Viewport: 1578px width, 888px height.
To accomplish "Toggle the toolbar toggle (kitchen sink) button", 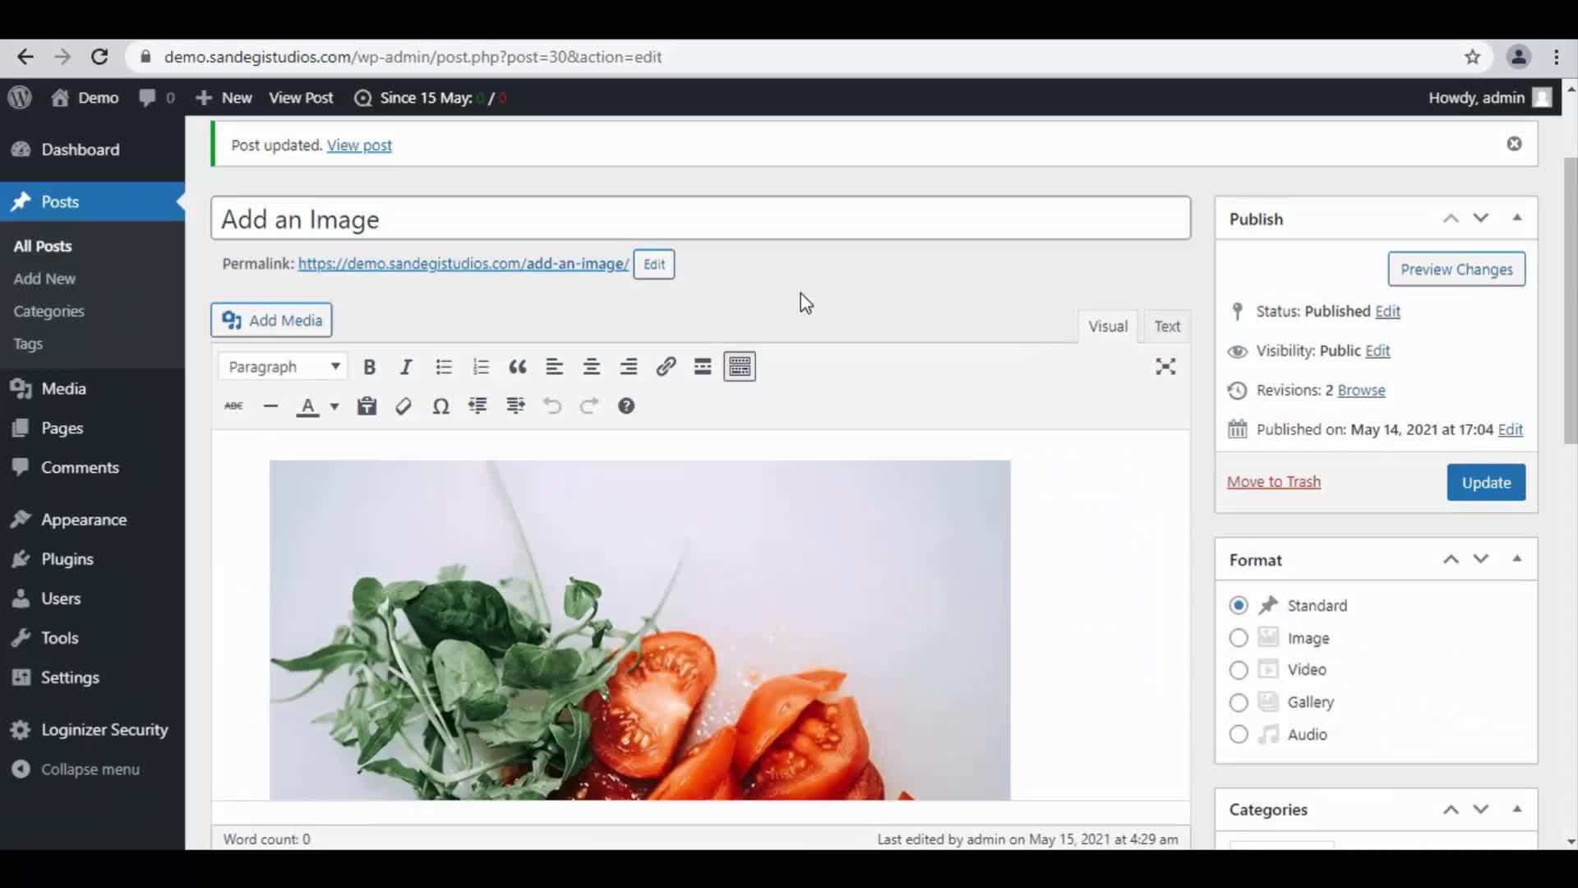I will (740, 367).
